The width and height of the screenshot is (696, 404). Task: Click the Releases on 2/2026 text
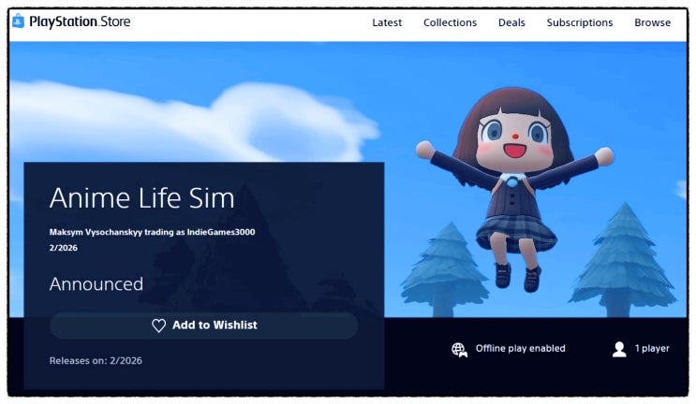click(96, 361)
